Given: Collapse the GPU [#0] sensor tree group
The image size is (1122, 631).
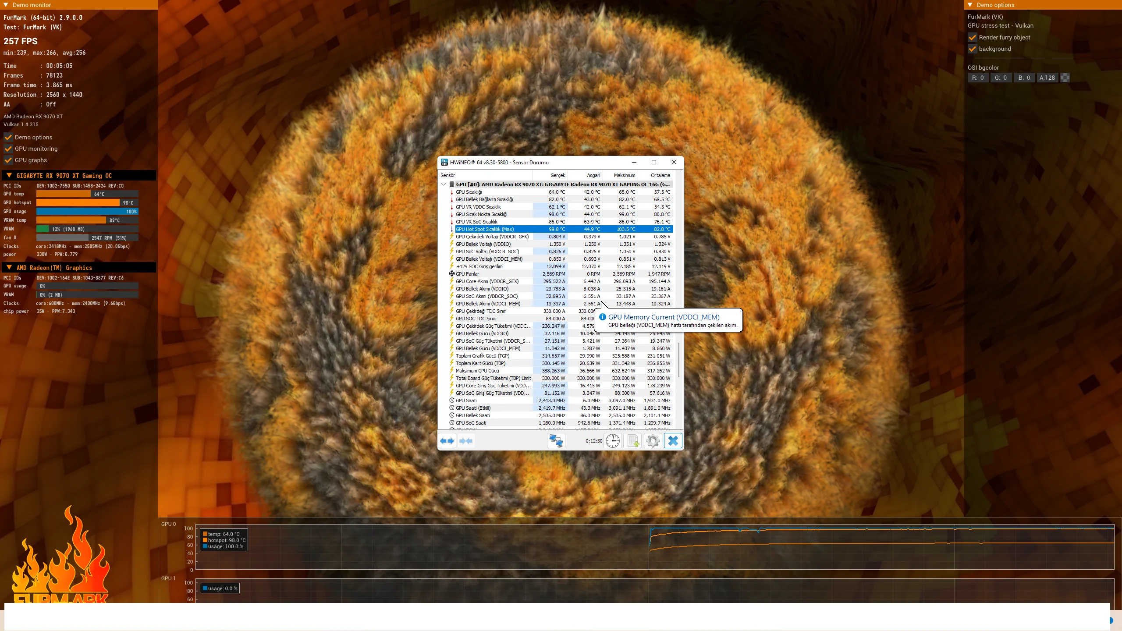Looking at the screenshot, I should pyautogui.click(x=444, y=184).
